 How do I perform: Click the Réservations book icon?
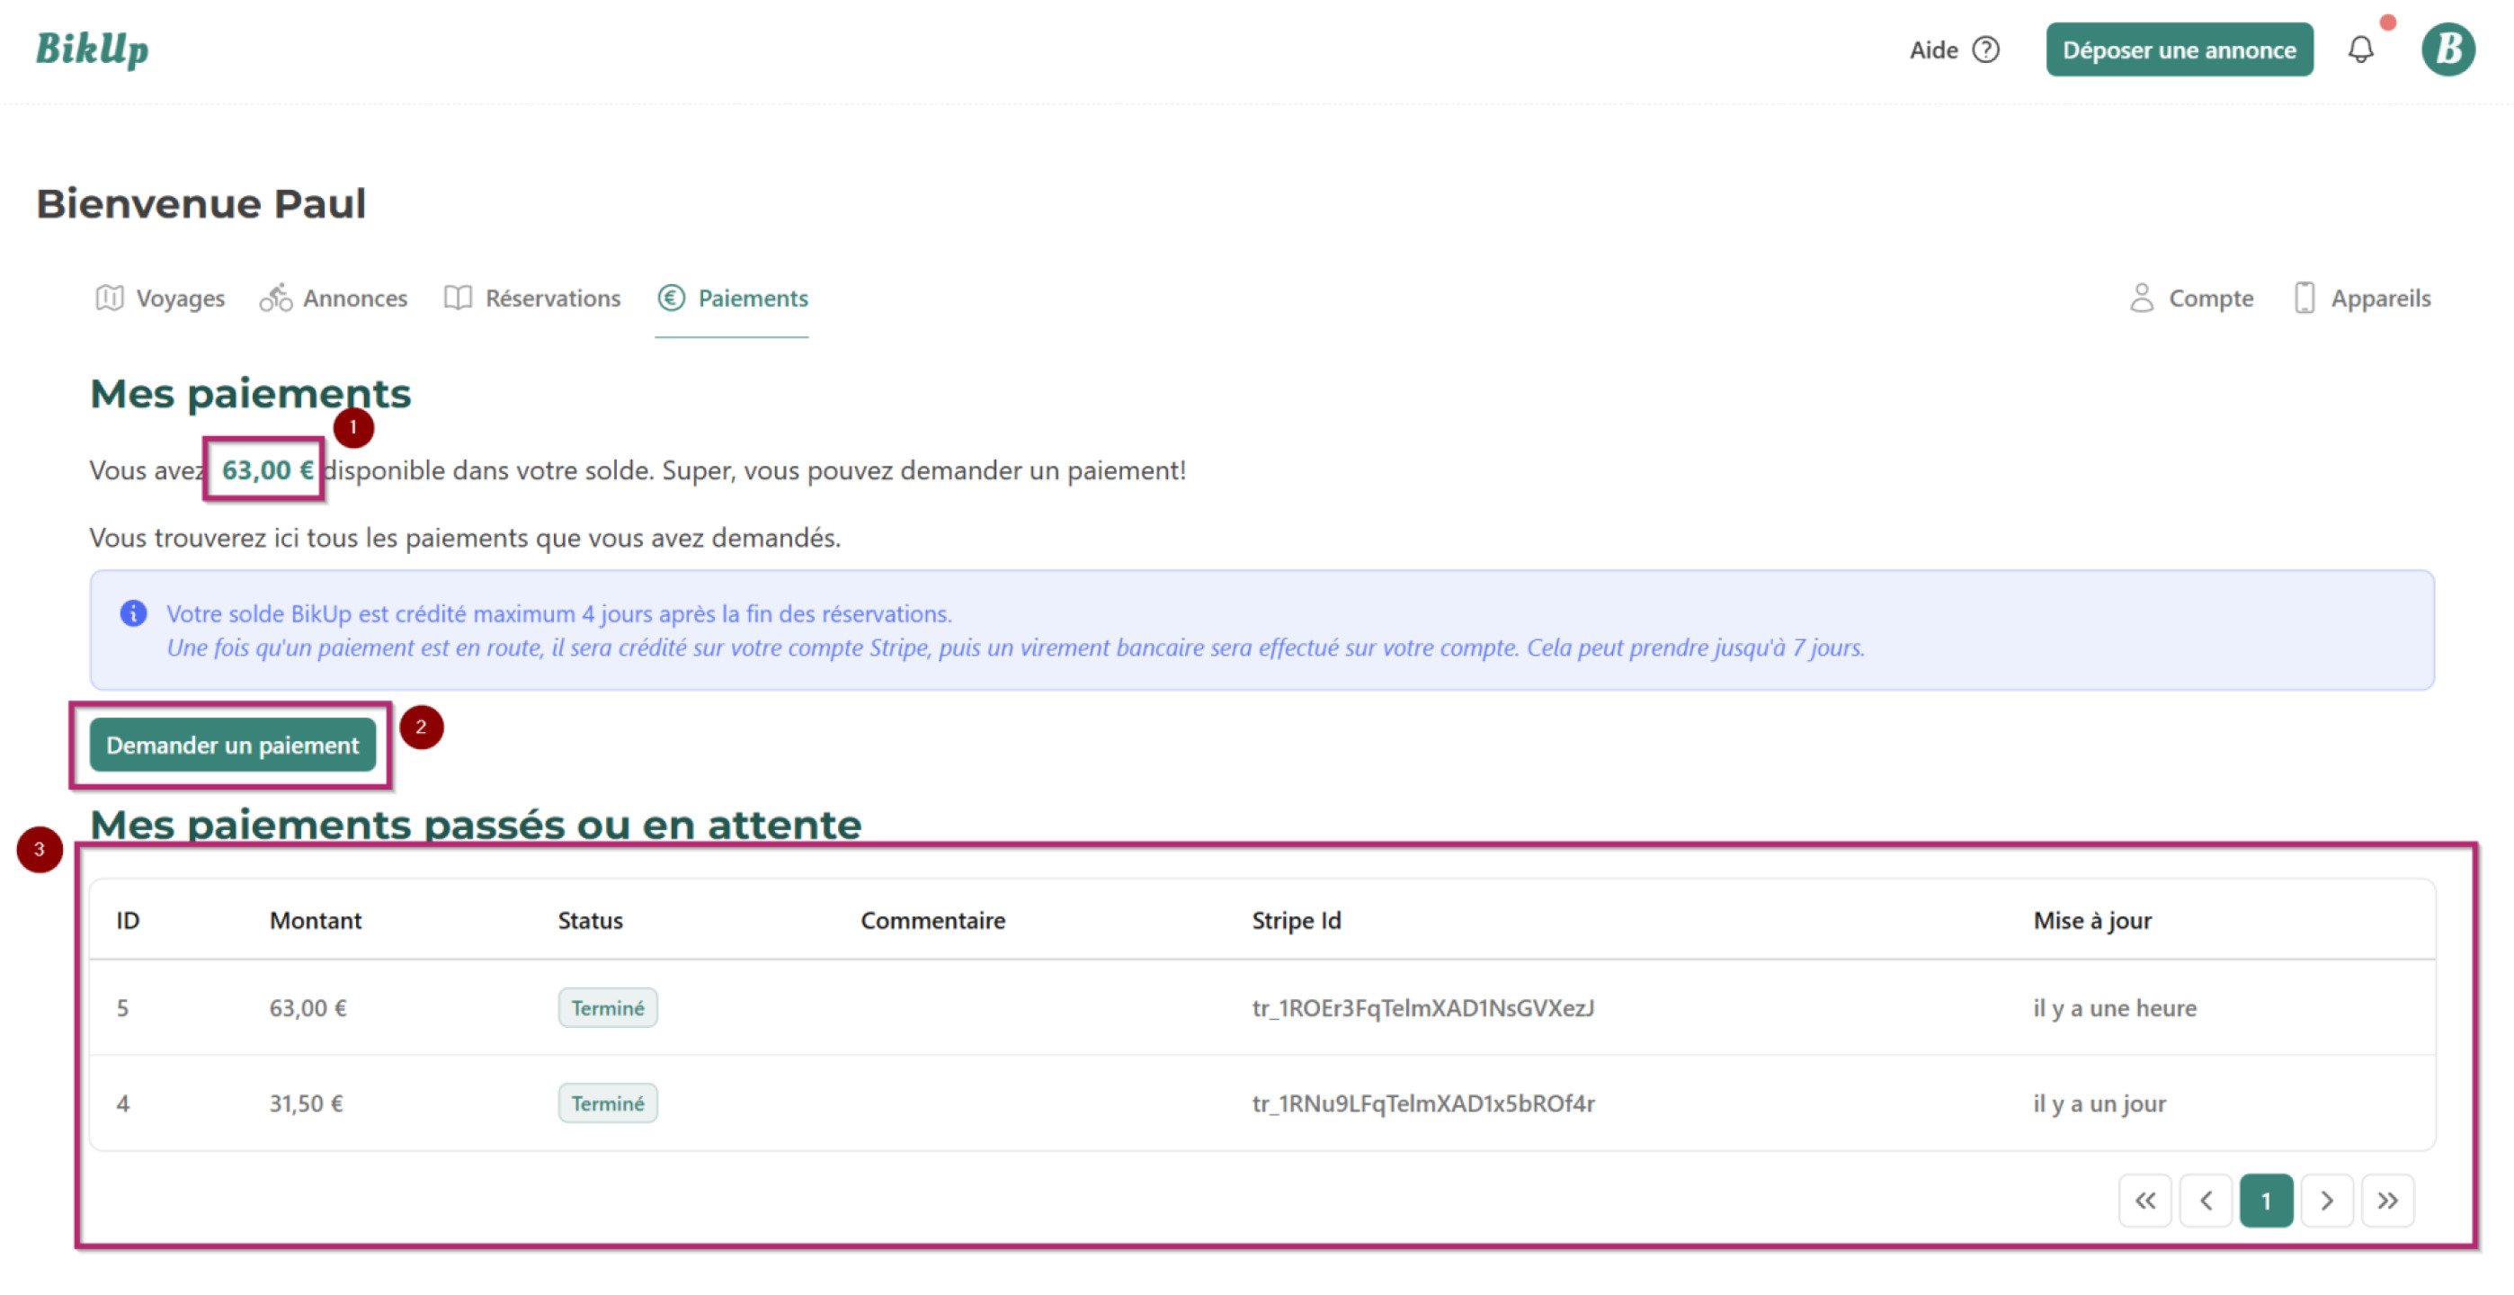point(458,298)
